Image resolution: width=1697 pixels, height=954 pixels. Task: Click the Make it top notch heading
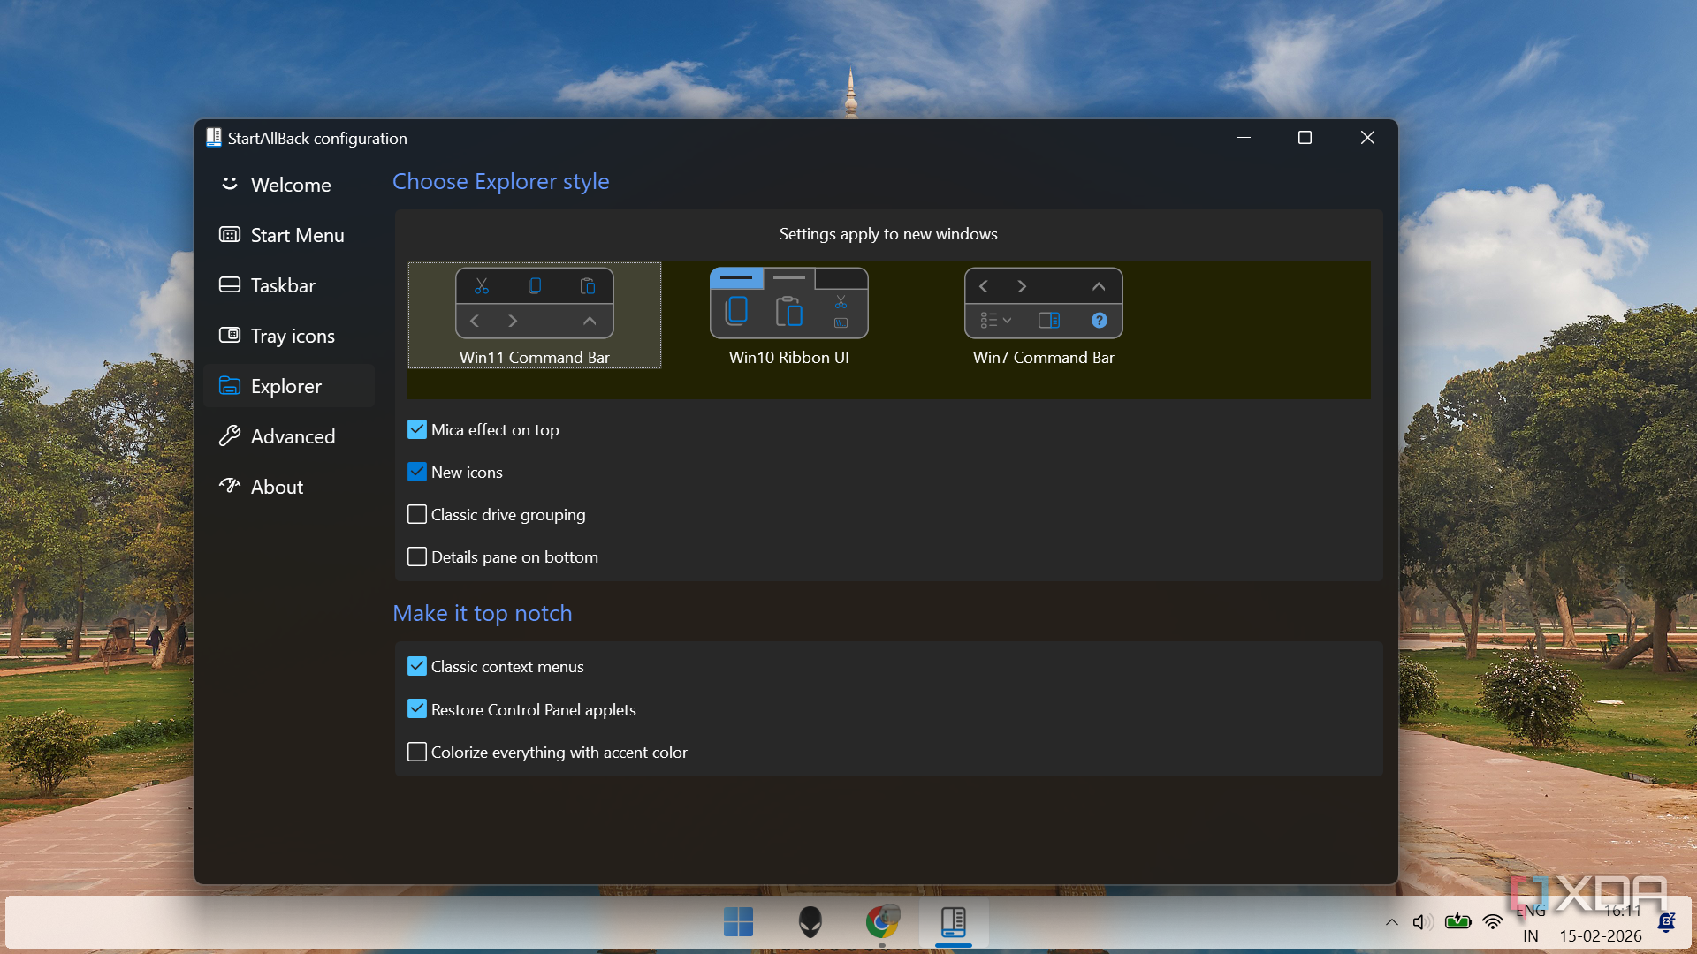point(482,614)
